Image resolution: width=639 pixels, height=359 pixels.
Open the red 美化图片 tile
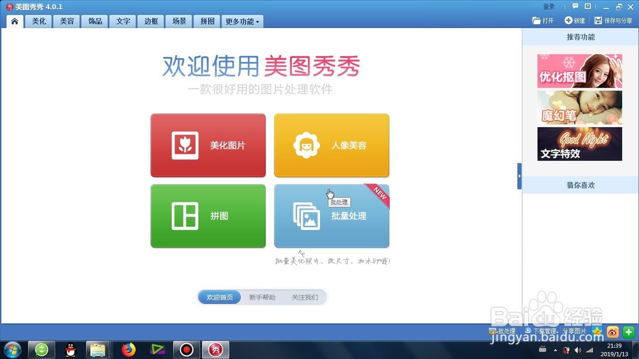[x=208, y=146]
